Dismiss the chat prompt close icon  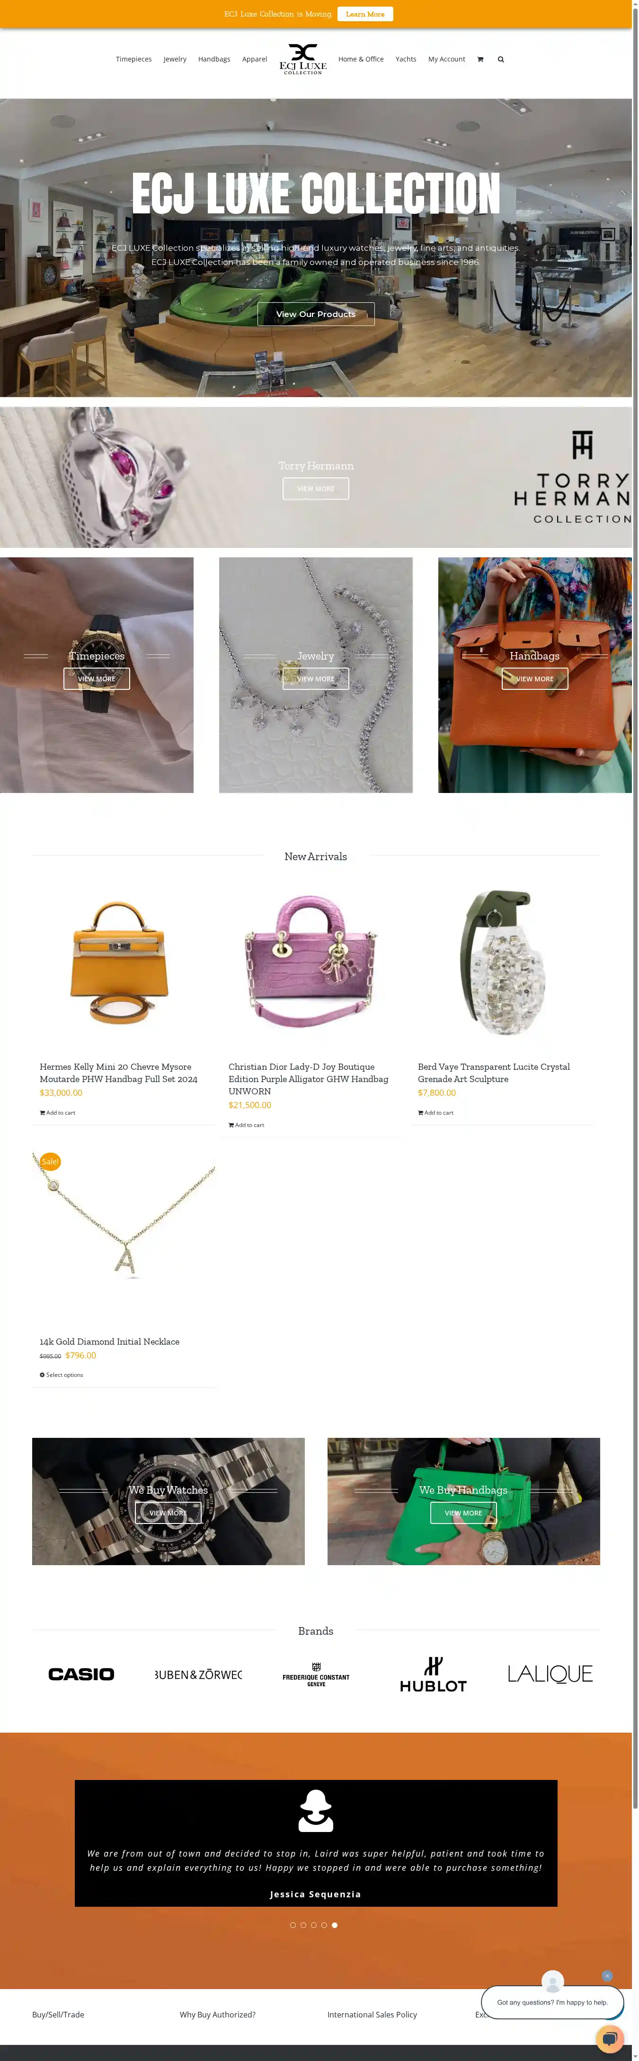click(x=607, y=1975)
